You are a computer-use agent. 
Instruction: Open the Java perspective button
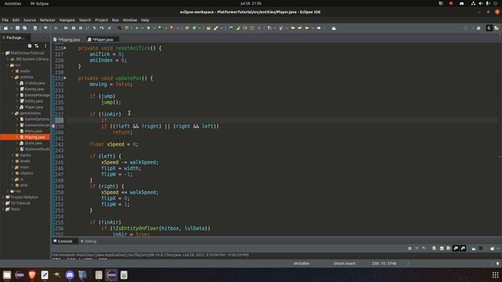pyautogui.click(x=489, y=28)
